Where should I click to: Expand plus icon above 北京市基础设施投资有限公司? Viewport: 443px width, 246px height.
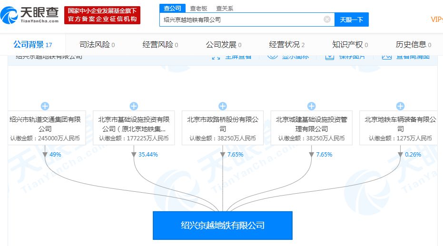tap(134, 106)
